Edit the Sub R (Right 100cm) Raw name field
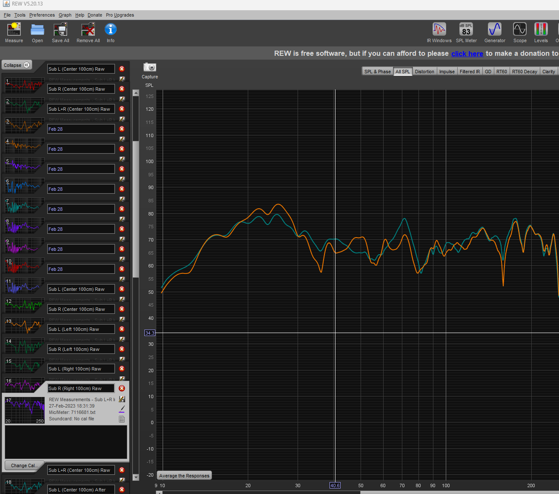Screen dimensions: 559x494 tap(81, 388)
